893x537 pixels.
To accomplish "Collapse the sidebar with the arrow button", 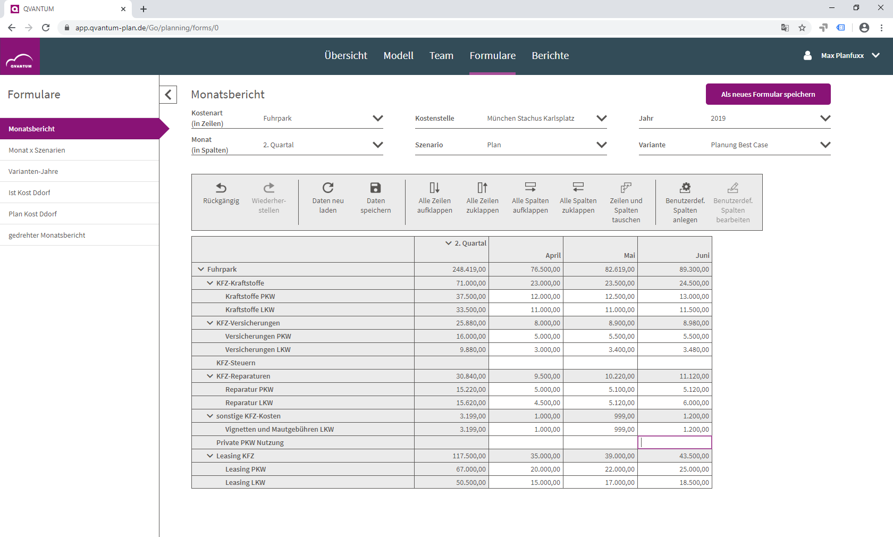I will [168, 95].
